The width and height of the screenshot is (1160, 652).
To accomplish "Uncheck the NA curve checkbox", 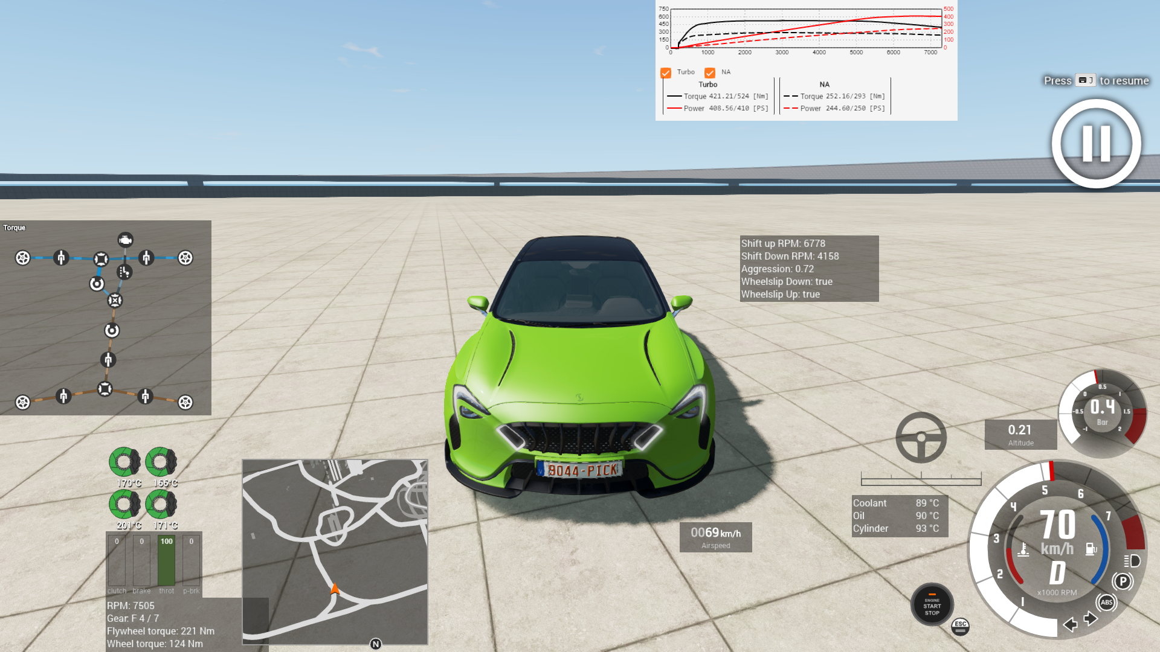I will (710, 73).
